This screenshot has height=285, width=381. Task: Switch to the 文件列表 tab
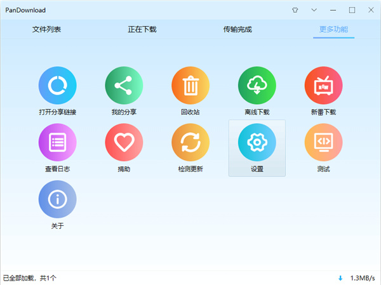point(47,30)
